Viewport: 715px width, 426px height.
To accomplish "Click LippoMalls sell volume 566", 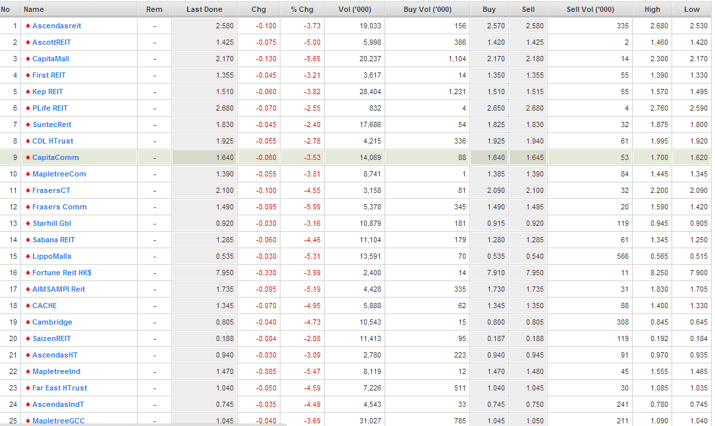I will pyautogui.click(x=622, y=256).
